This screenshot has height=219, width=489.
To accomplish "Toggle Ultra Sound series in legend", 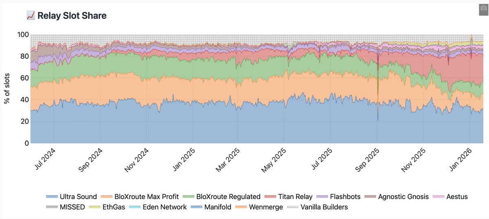I will click(x=71, y=197).
